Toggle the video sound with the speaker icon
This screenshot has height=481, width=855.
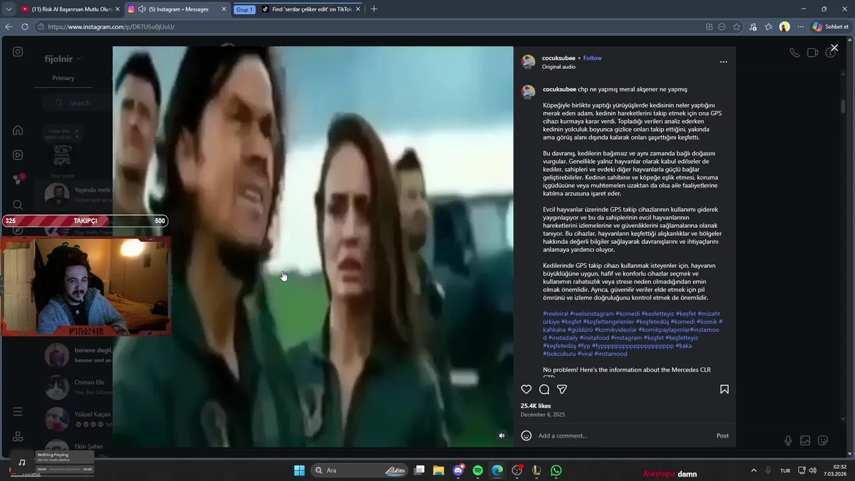(502, 436)
